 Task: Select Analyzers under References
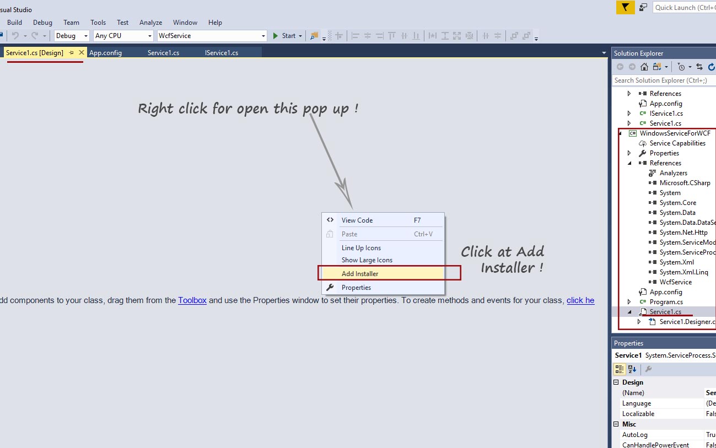674,173
